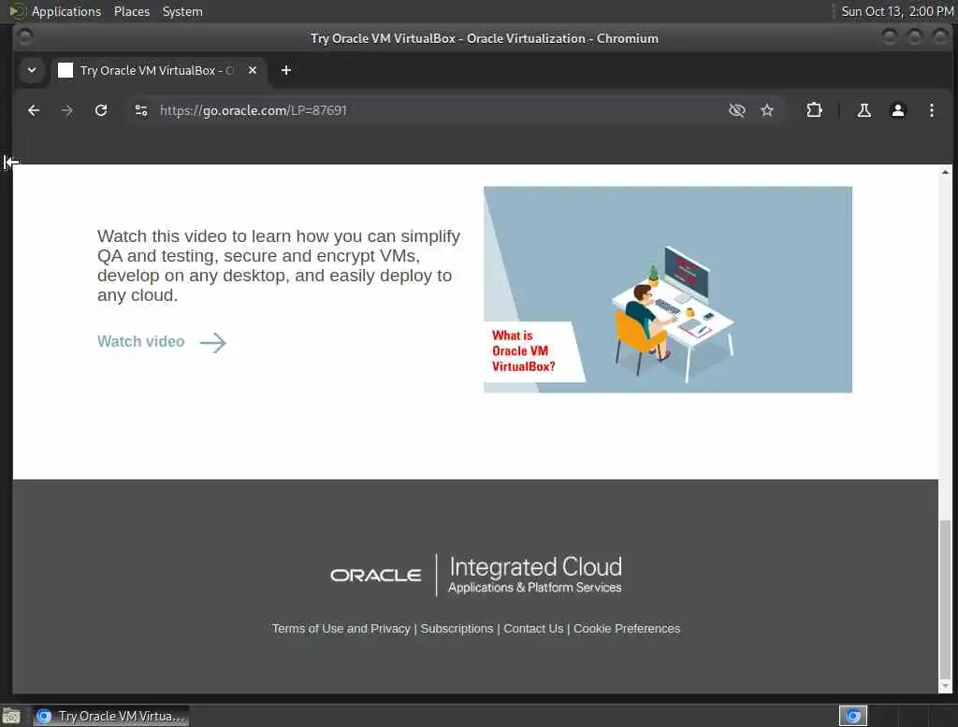Open the user profile icon
Viewport: 958px width, 727px height.
[897, 110]
